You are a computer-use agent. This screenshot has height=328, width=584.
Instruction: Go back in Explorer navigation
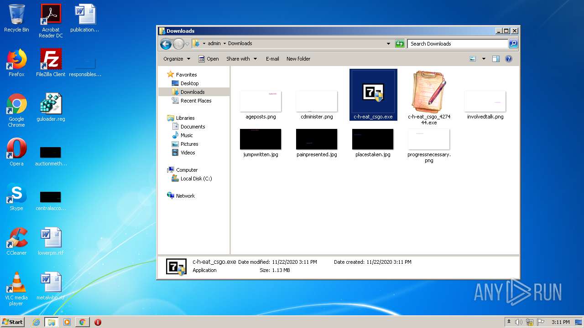tap(166, 44)
